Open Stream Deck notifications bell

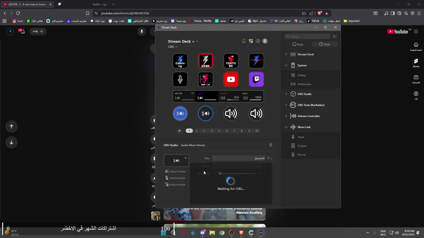244,41
